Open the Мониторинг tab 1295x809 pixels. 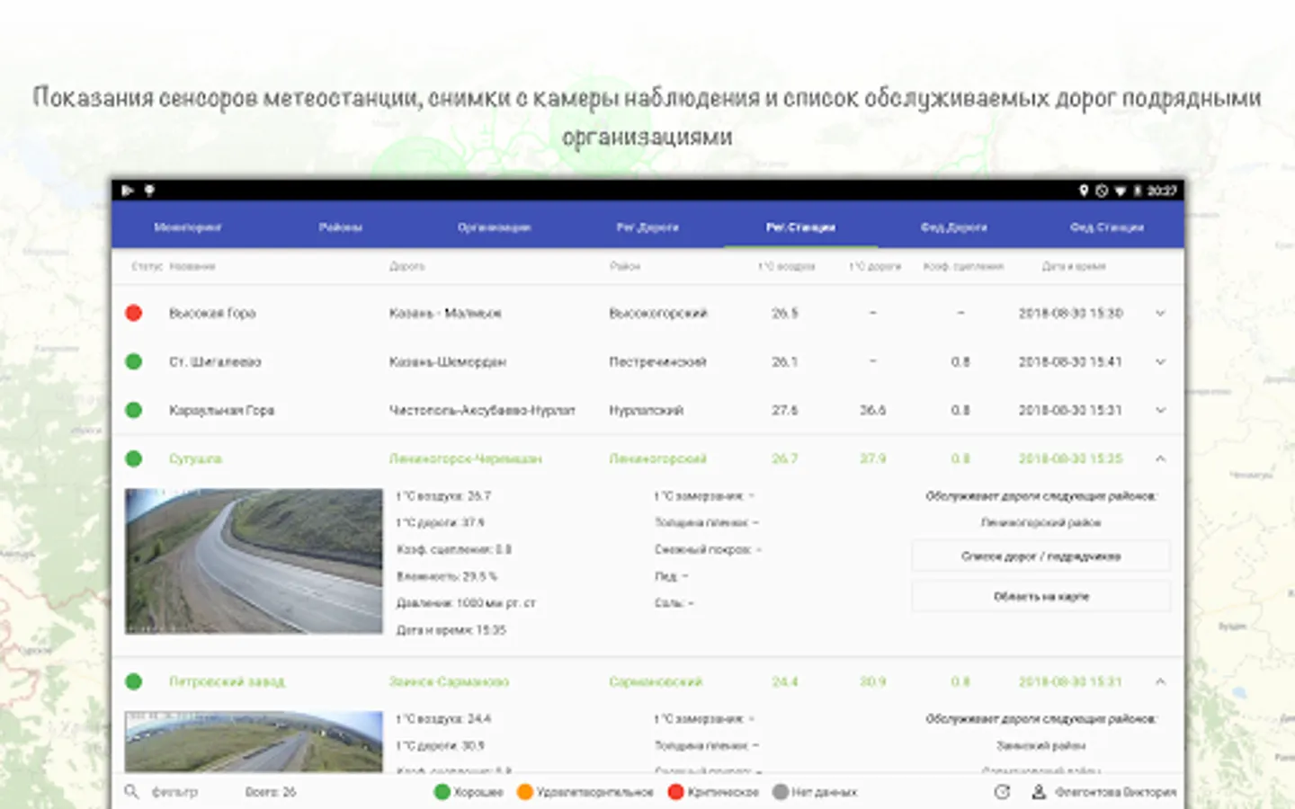(x=187, y=227)
